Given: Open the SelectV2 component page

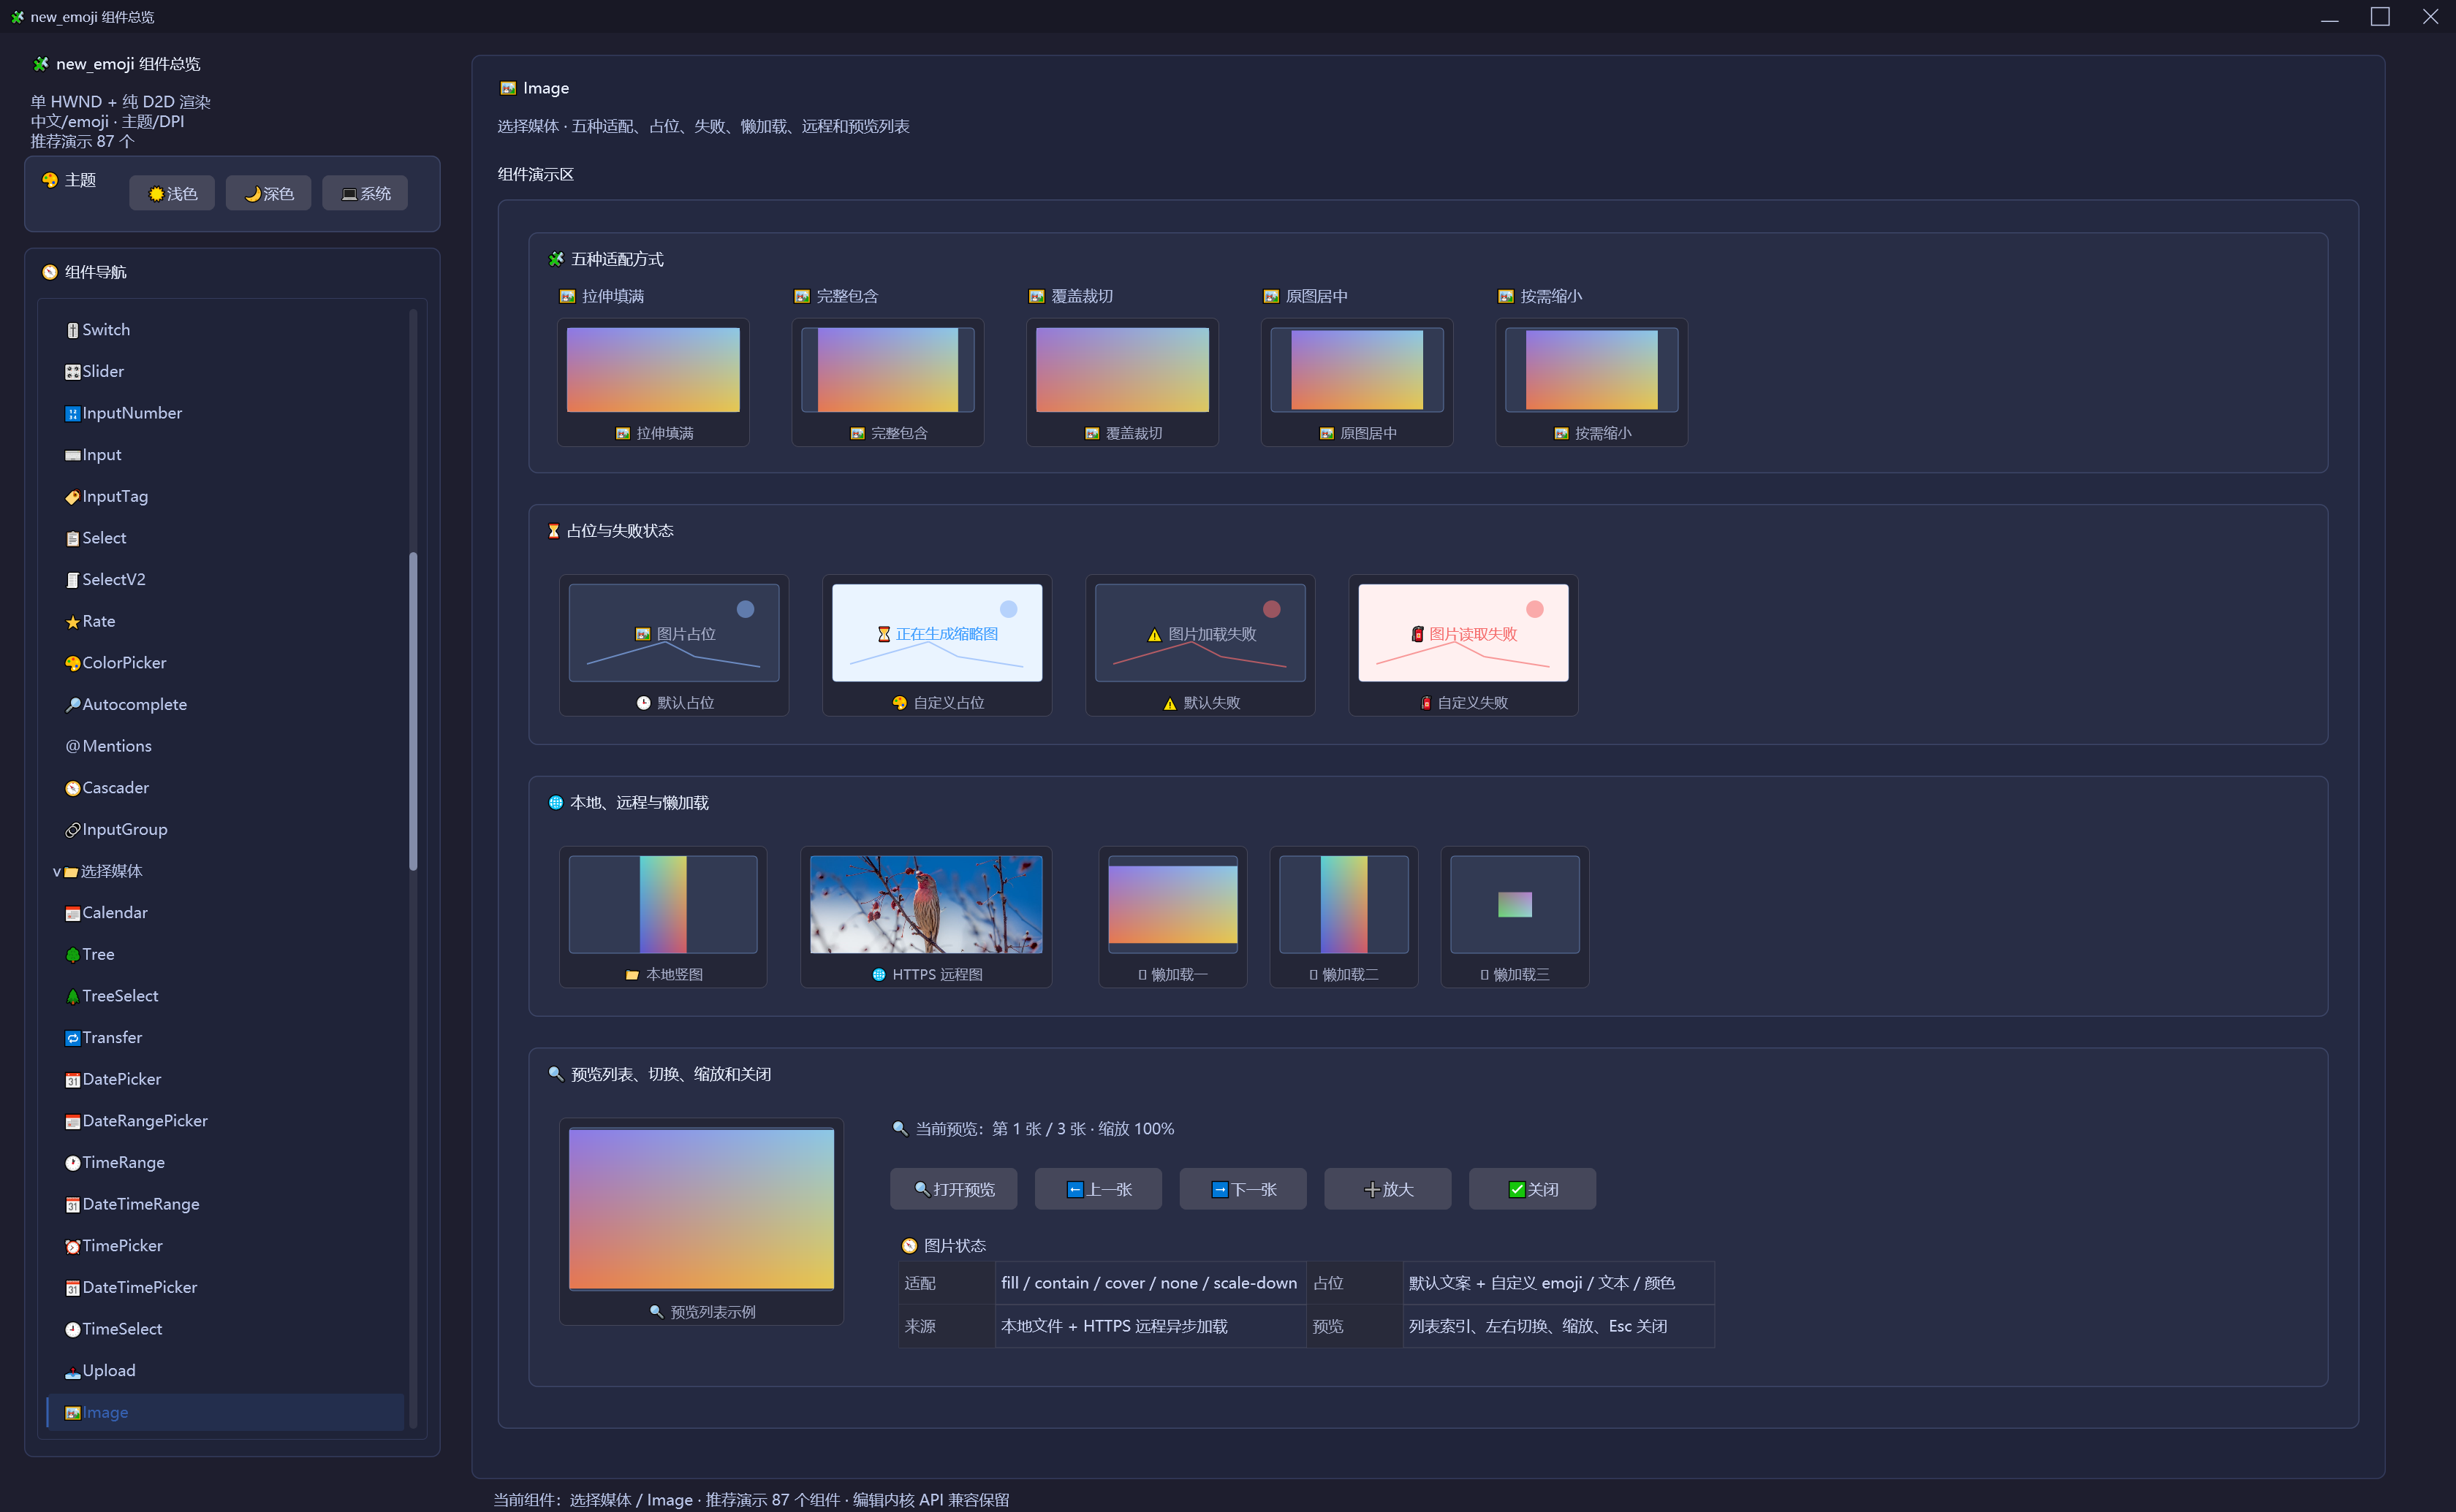Looking at the screenshot, I should [x=225, y=580].
